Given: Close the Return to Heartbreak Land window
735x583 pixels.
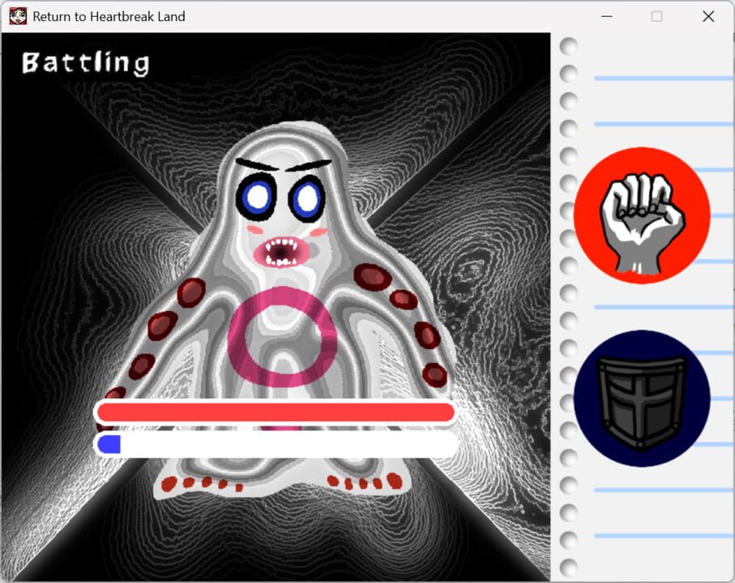Looking at the screenshot, I should click(x=708, y=16).
